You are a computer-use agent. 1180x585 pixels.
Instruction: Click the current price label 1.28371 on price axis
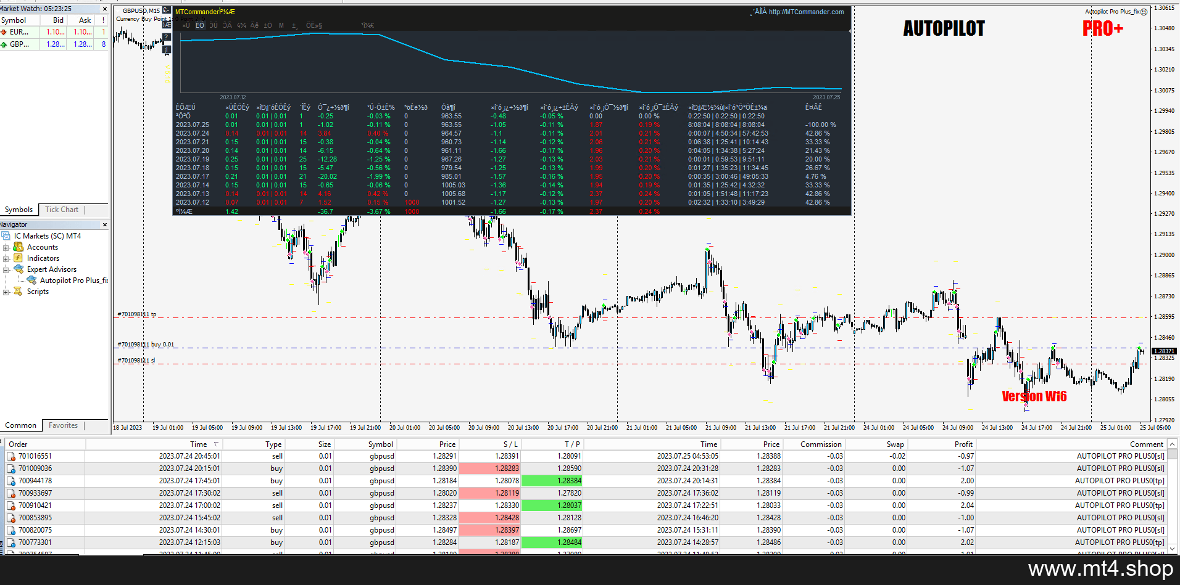point(1163,351)
